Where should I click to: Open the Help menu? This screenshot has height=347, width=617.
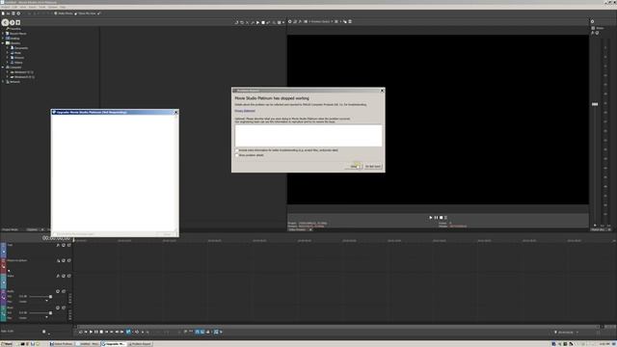63,7
